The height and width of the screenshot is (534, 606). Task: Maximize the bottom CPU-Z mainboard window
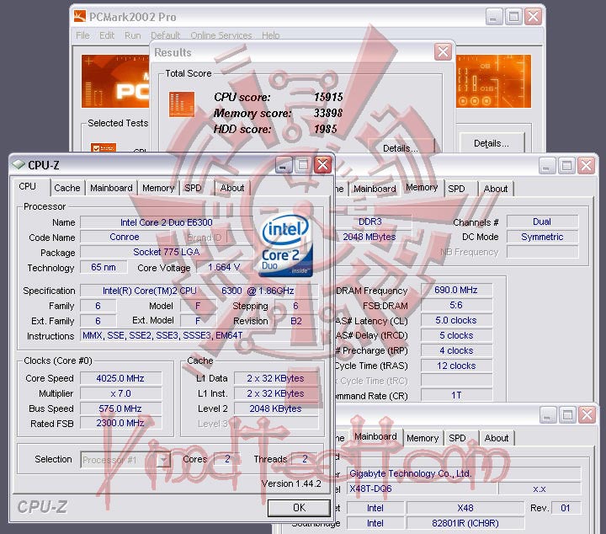pos(568,415)
